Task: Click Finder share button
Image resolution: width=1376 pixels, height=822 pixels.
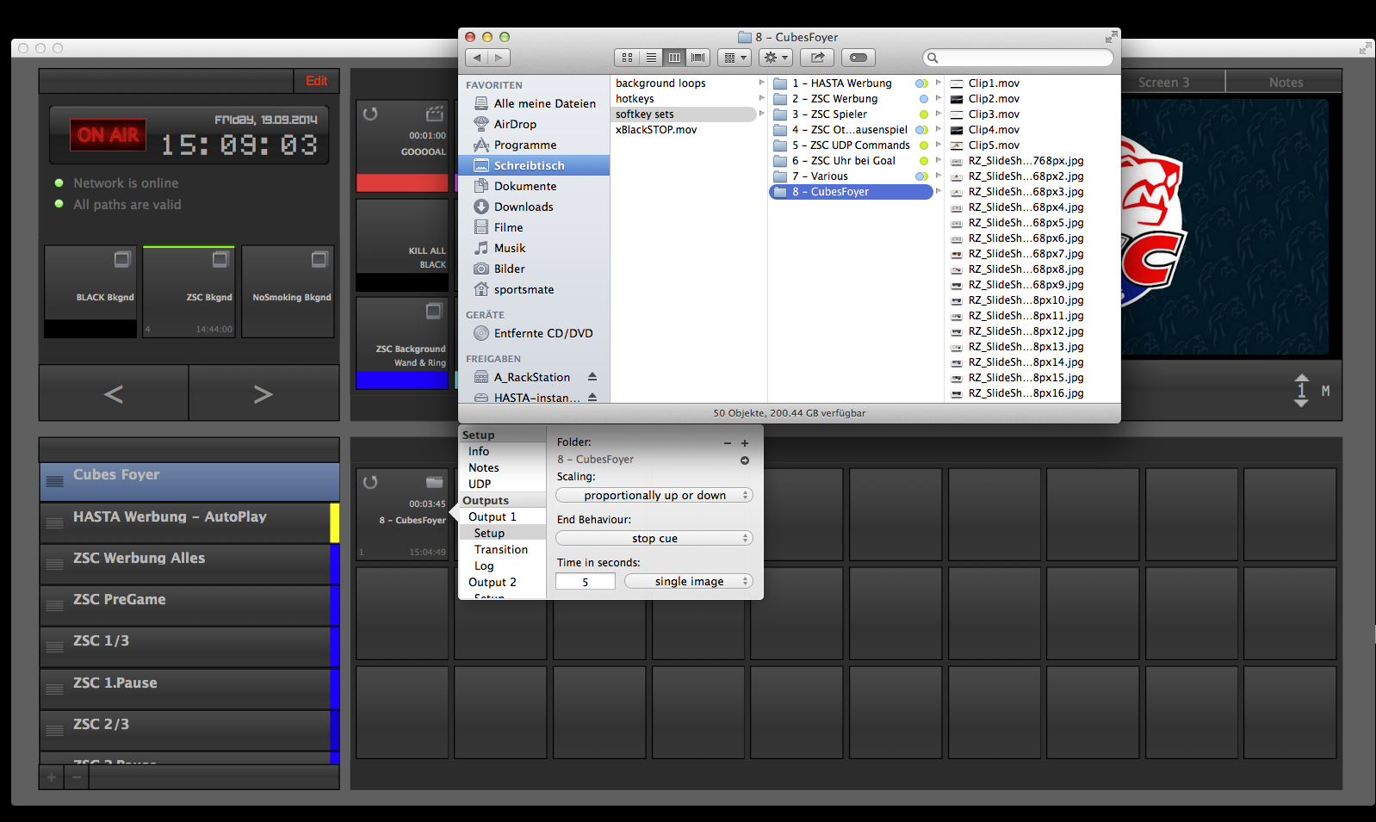Action: (817, 58)
